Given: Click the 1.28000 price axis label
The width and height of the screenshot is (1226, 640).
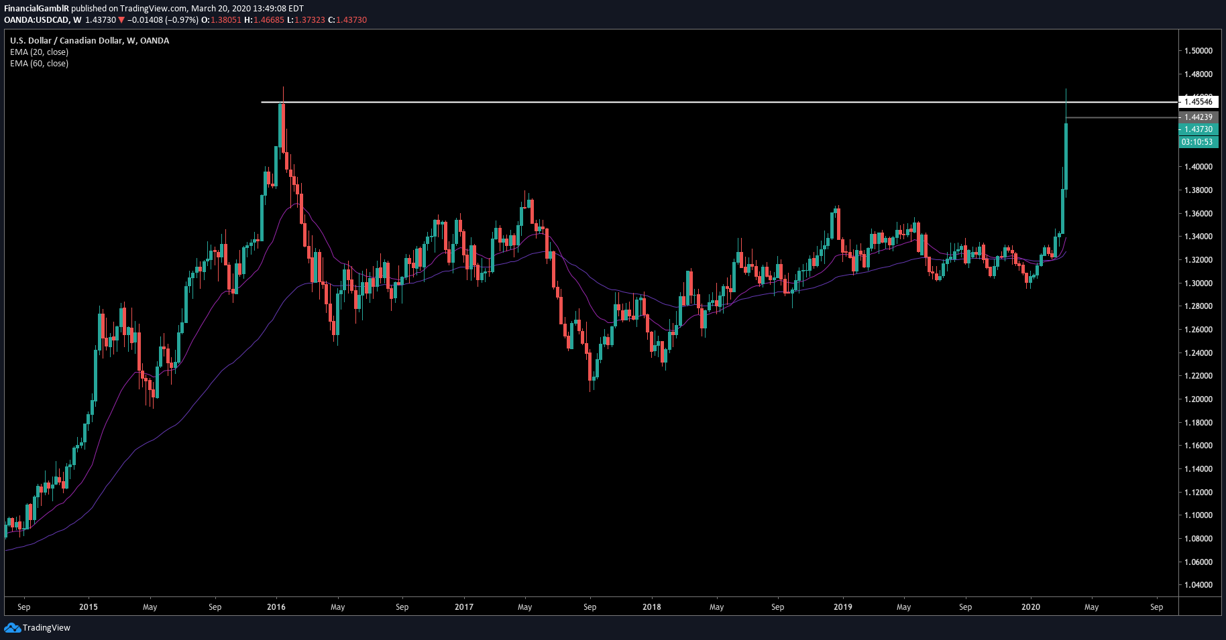Looking at the screenshot, I should tap(1199, 306).
